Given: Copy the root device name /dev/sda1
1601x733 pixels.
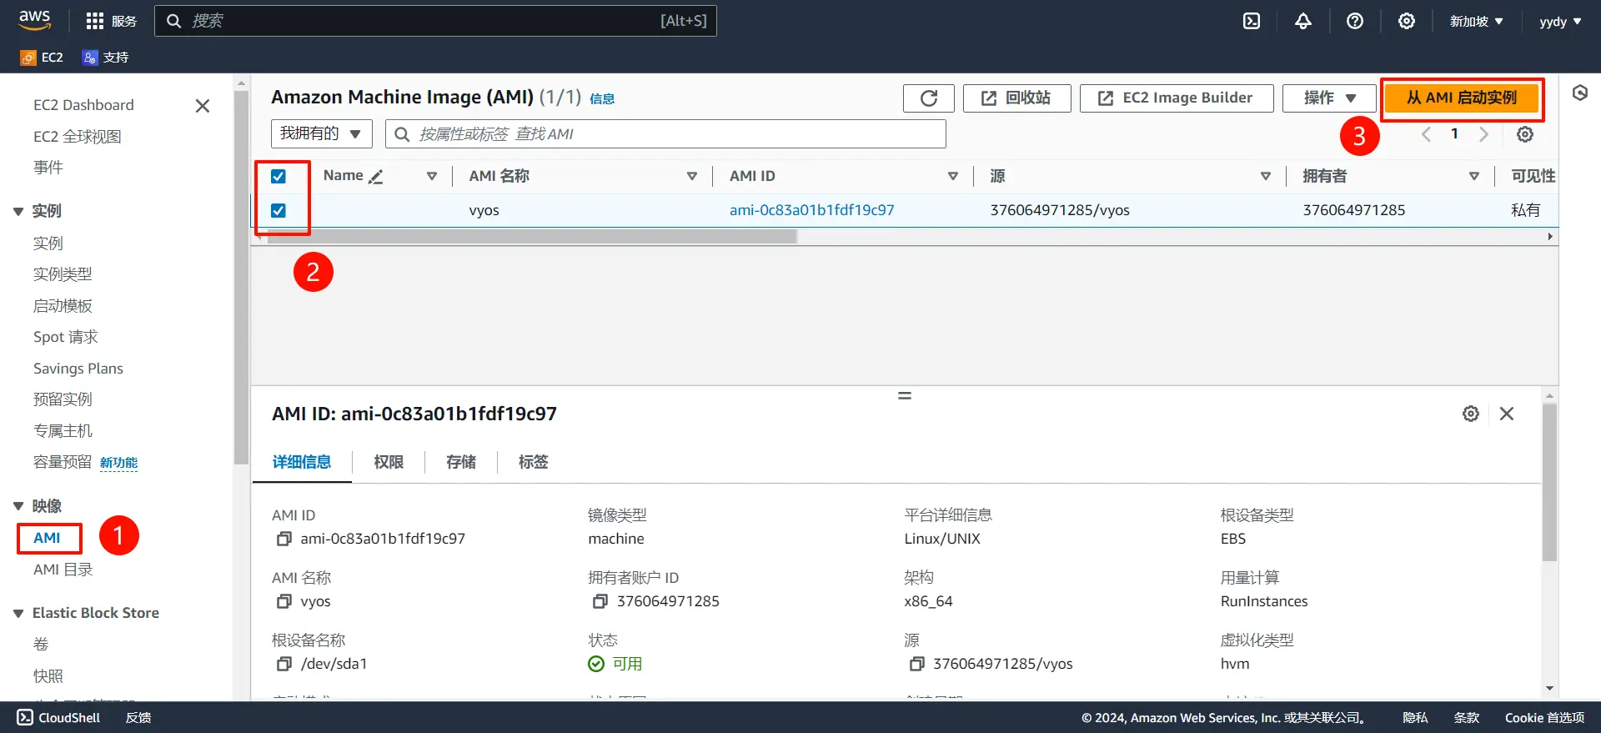Looking at the screenshot, I should 284,665.
